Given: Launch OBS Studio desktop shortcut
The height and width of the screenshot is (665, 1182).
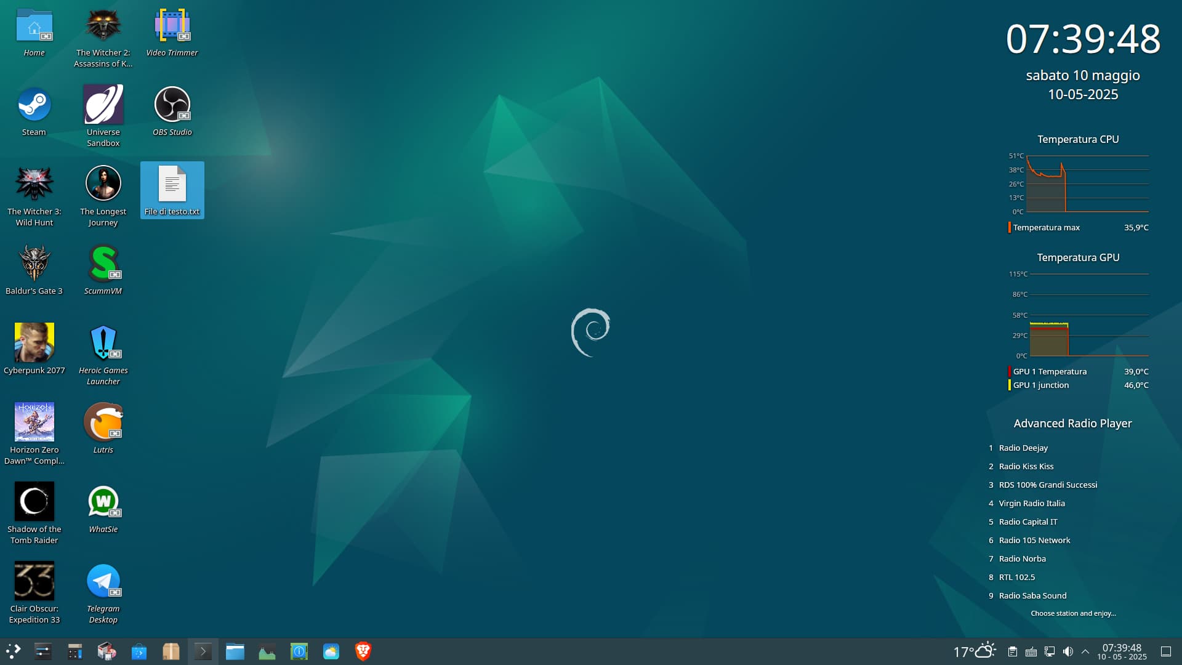Looking at the screenshot, I should point(172,112).
